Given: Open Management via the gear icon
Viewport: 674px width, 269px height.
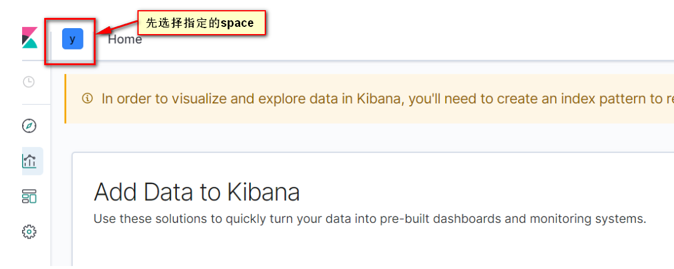Looking at the screenshot, I should (29, 232).
